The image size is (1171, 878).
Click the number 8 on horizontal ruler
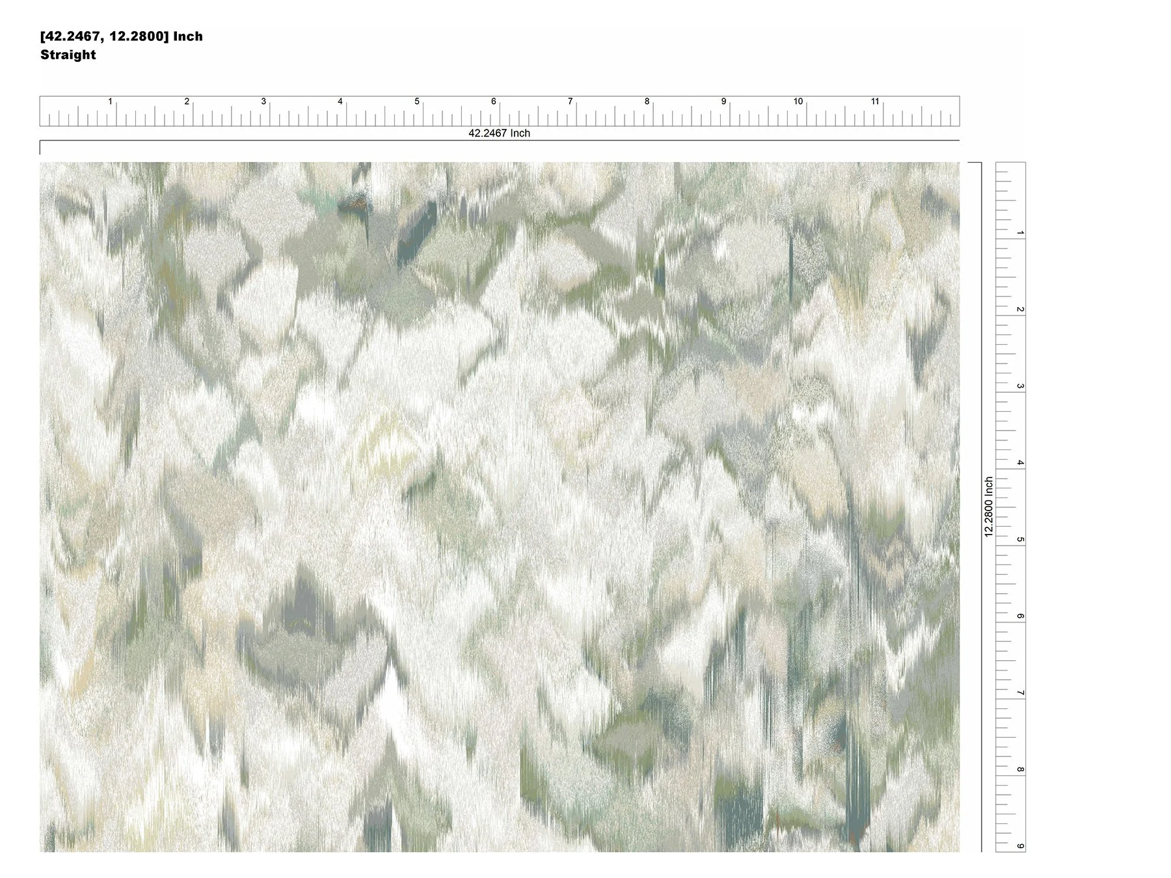[647, 101]
